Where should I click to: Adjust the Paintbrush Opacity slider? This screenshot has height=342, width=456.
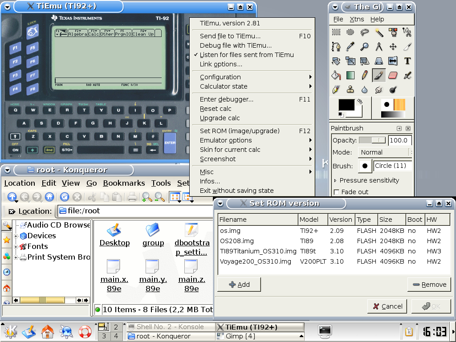(372, 140)
